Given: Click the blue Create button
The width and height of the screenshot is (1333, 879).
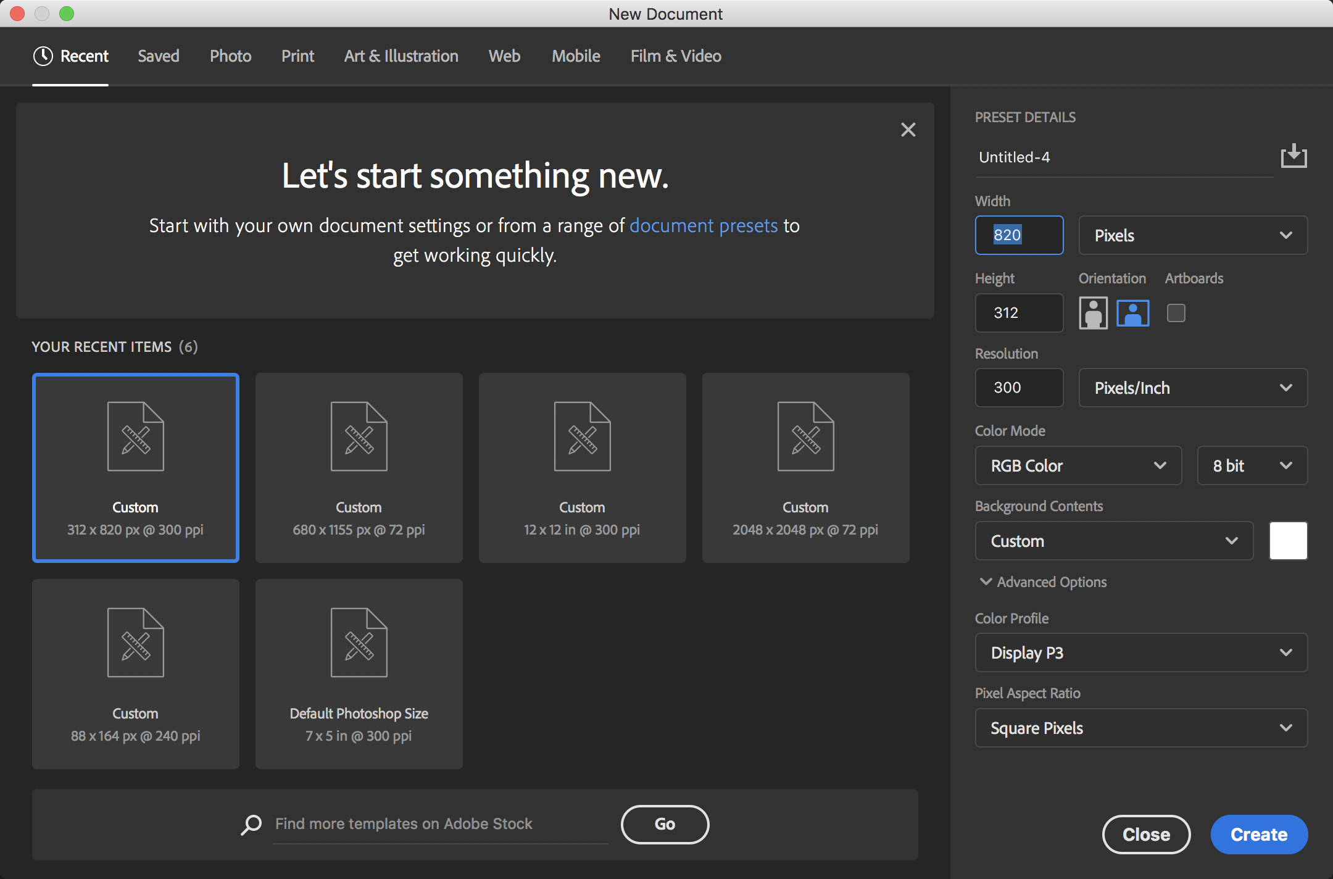Looking at the screenshot, I should pos(1258,835).
